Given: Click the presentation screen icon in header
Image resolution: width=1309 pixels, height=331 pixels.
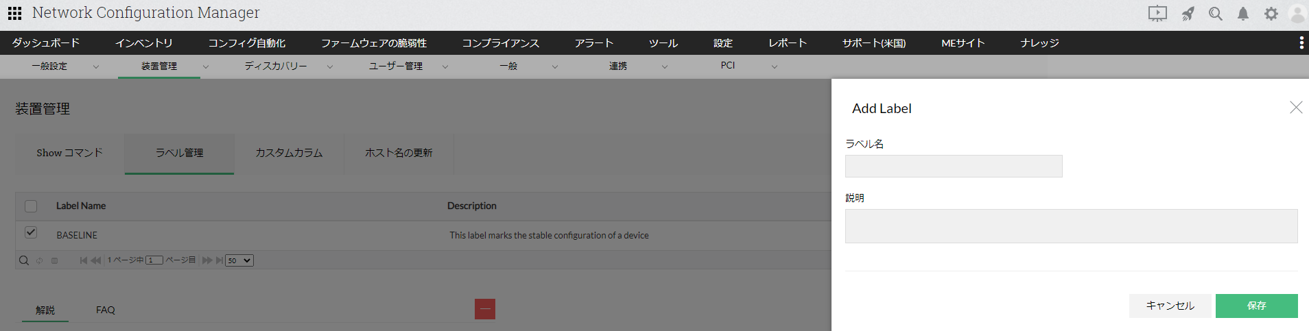Looking at the screenshot, I should (x=1157, y=14).
